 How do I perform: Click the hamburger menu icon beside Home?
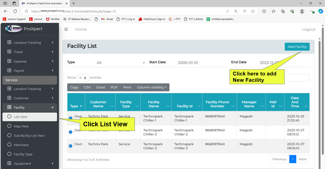pyautogui.click(x=66, y=29)
